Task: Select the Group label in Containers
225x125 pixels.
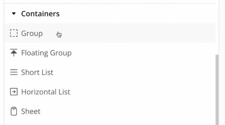Action: point(32,33)
